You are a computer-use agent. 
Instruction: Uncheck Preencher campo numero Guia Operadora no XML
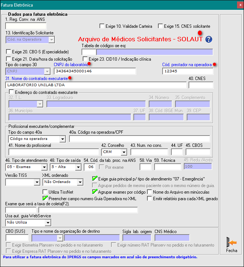tap(45, 198)
